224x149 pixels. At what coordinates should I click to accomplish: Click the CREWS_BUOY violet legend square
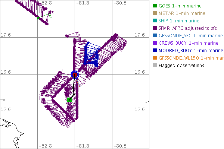point(155,43)
